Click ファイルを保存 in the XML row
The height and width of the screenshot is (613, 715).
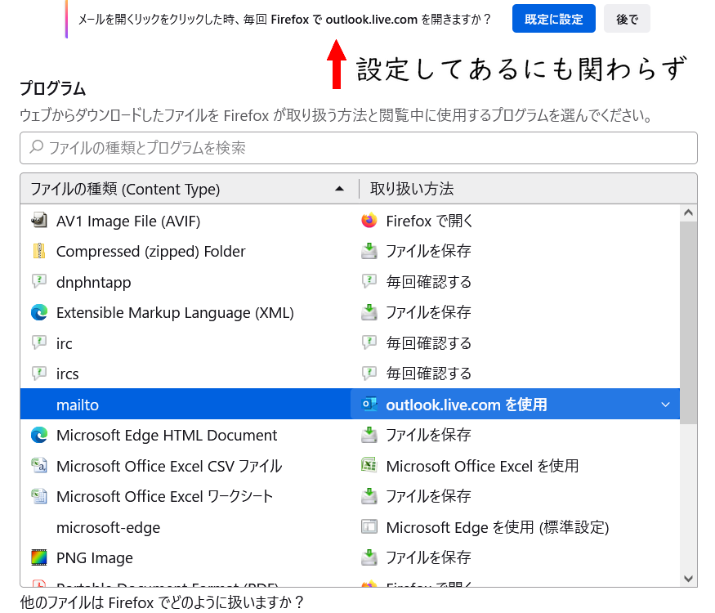[x=429, y=312]
